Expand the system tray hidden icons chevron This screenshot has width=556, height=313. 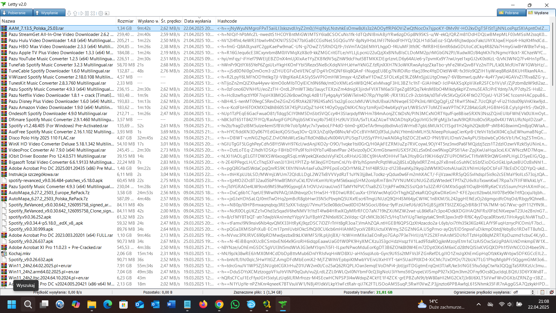point(479,304)
